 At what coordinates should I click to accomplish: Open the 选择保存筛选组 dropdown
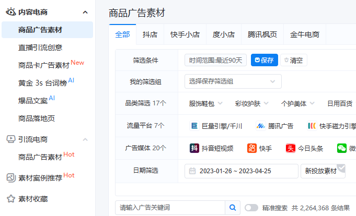[233, 81]
